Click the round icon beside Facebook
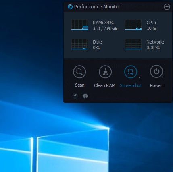 coord(85,96)
